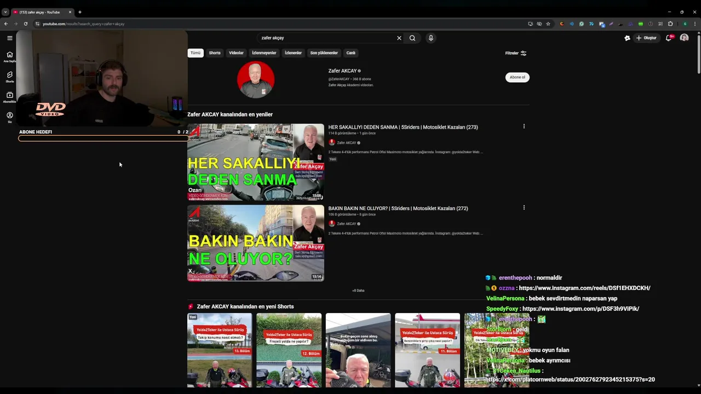Expand the +8 Daha videos link
This screenshot has height=394, width=701.
358,291
